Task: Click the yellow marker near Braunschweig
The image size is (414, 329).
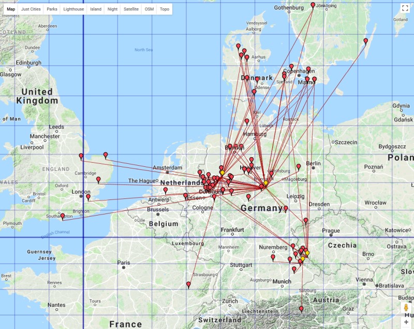Action: point(265,183)
